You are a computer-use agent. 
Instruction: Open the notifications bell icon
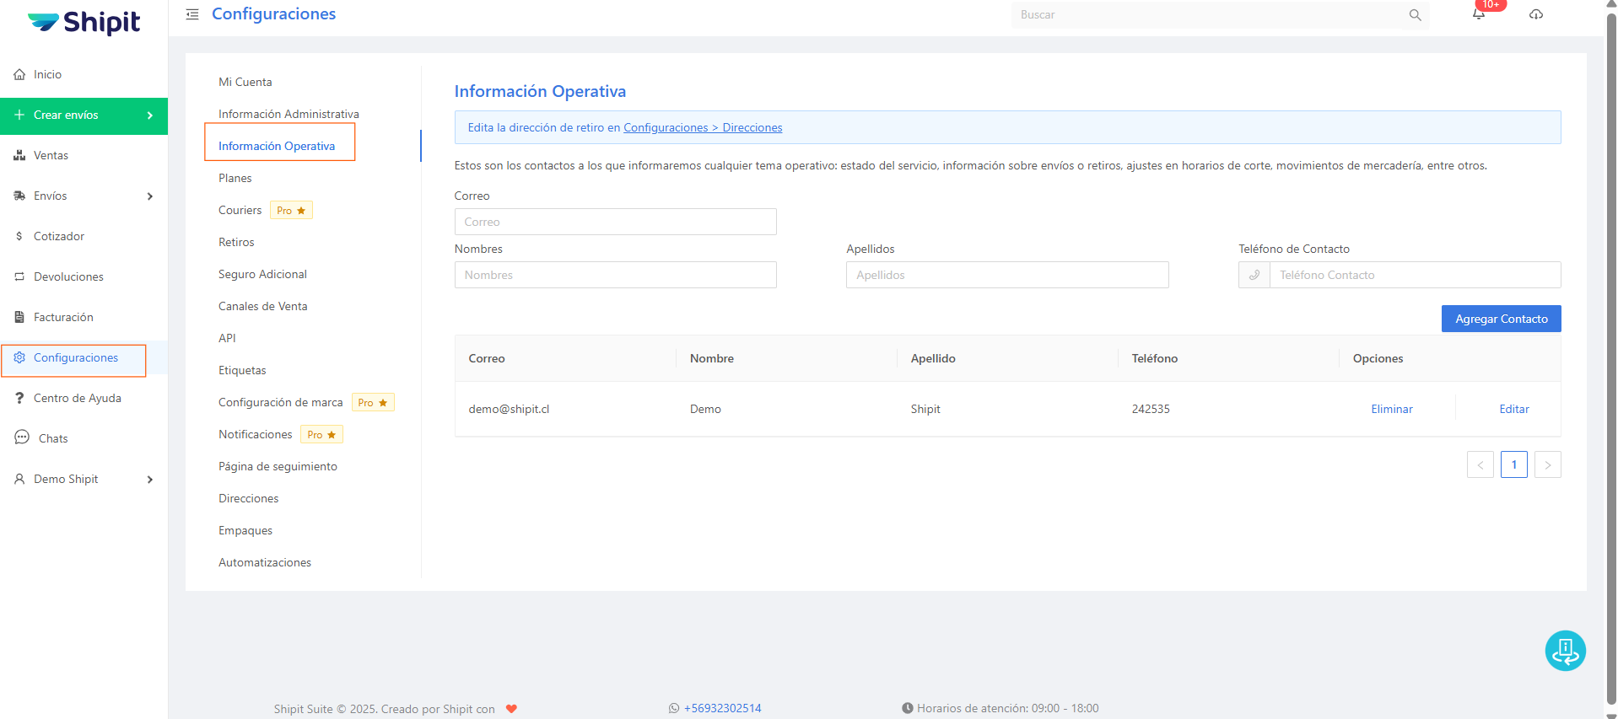click(x=1479, y=14)
